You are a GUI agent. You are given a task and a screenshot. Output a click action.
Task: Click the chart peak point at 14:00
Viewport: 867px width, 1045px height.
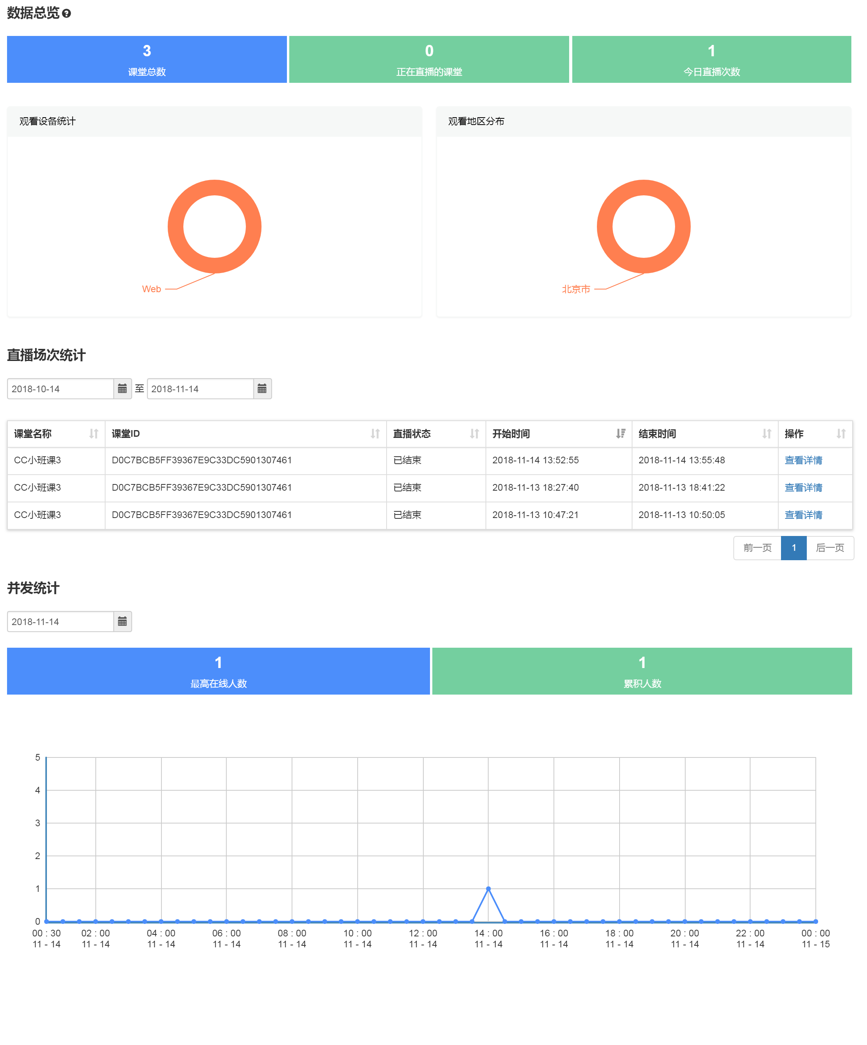pyautogui.click(x=488, y=889)
